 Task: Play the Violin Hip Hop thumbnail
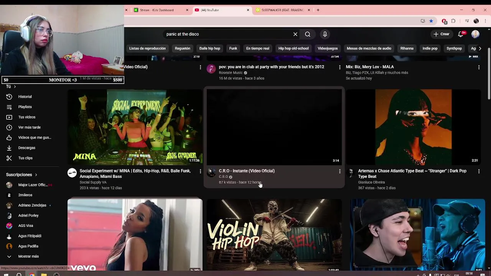(x=274, y=235)
